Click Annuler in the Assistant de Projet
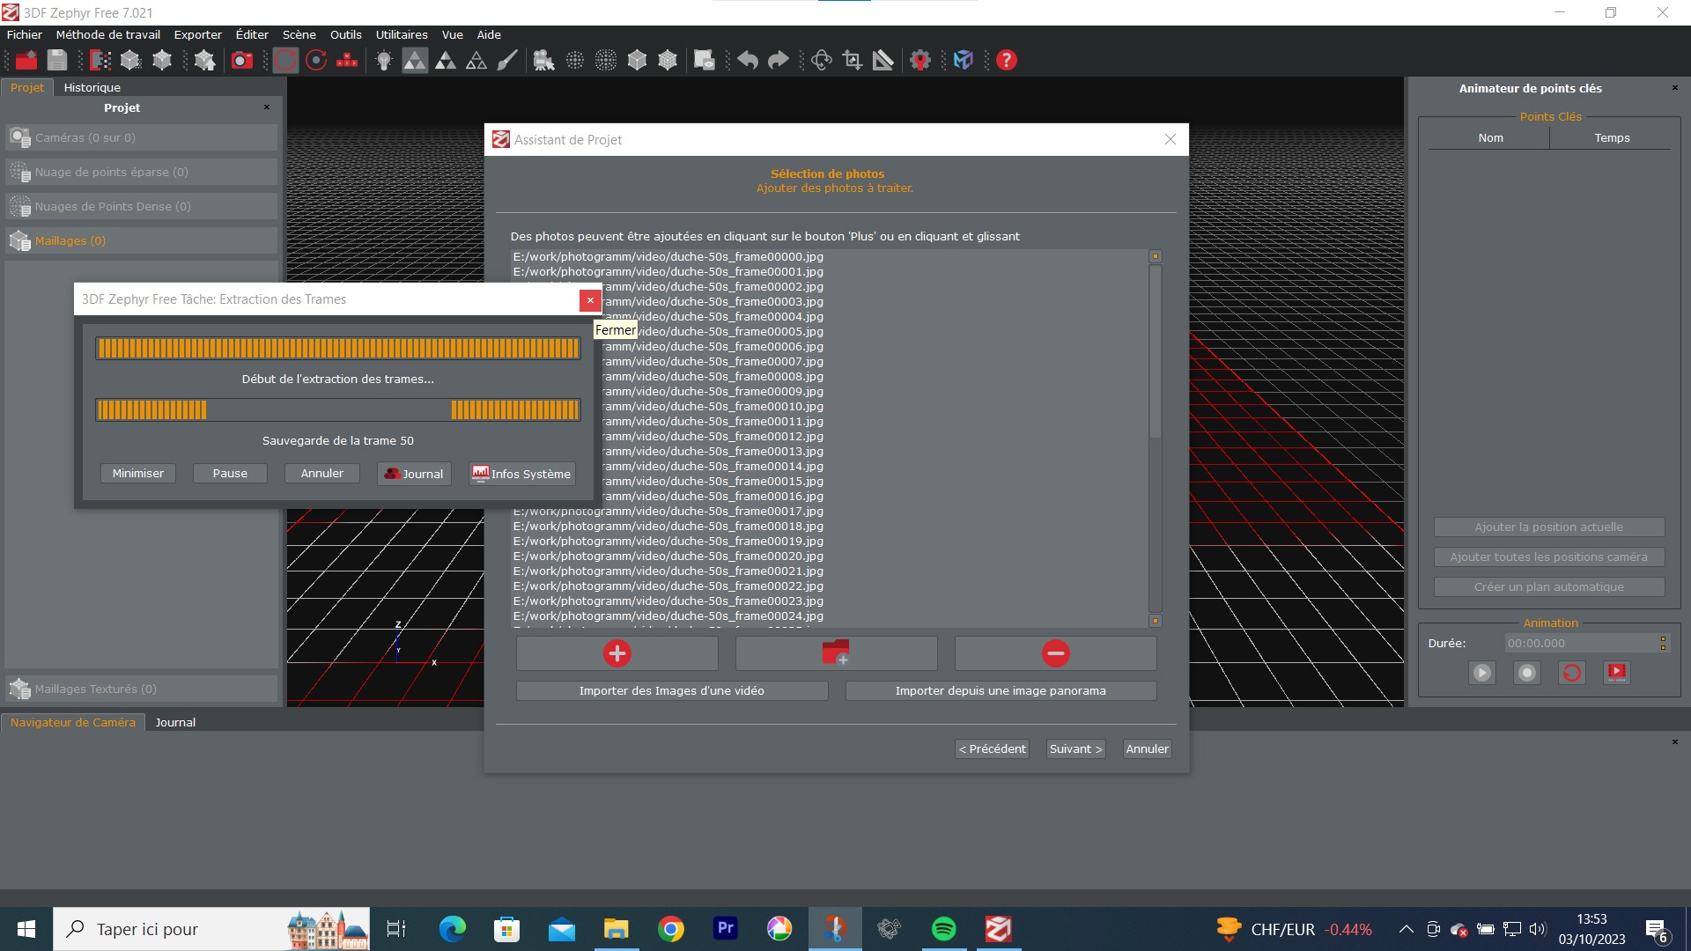The image size is (1691, 951). coord(1148,748)
